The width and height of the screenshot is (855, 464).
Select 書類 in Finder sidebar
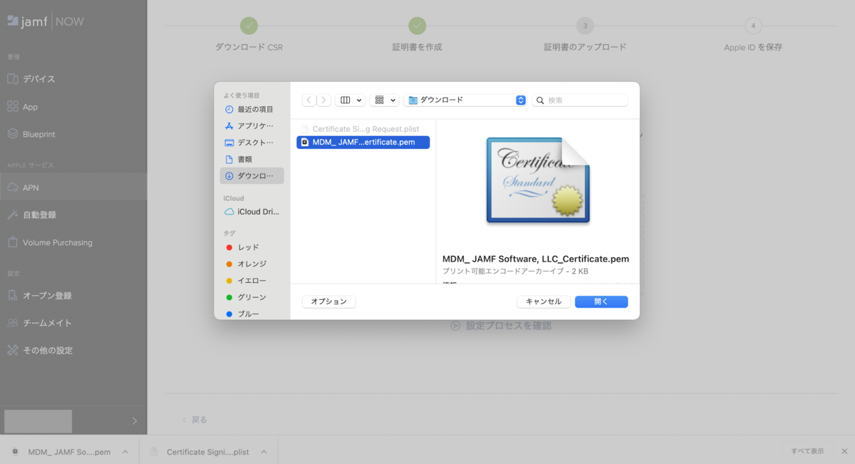pos(252,159)
